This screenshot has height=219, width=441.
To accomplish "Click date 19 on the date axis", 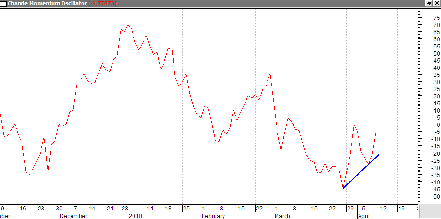I will pos(401,209).
